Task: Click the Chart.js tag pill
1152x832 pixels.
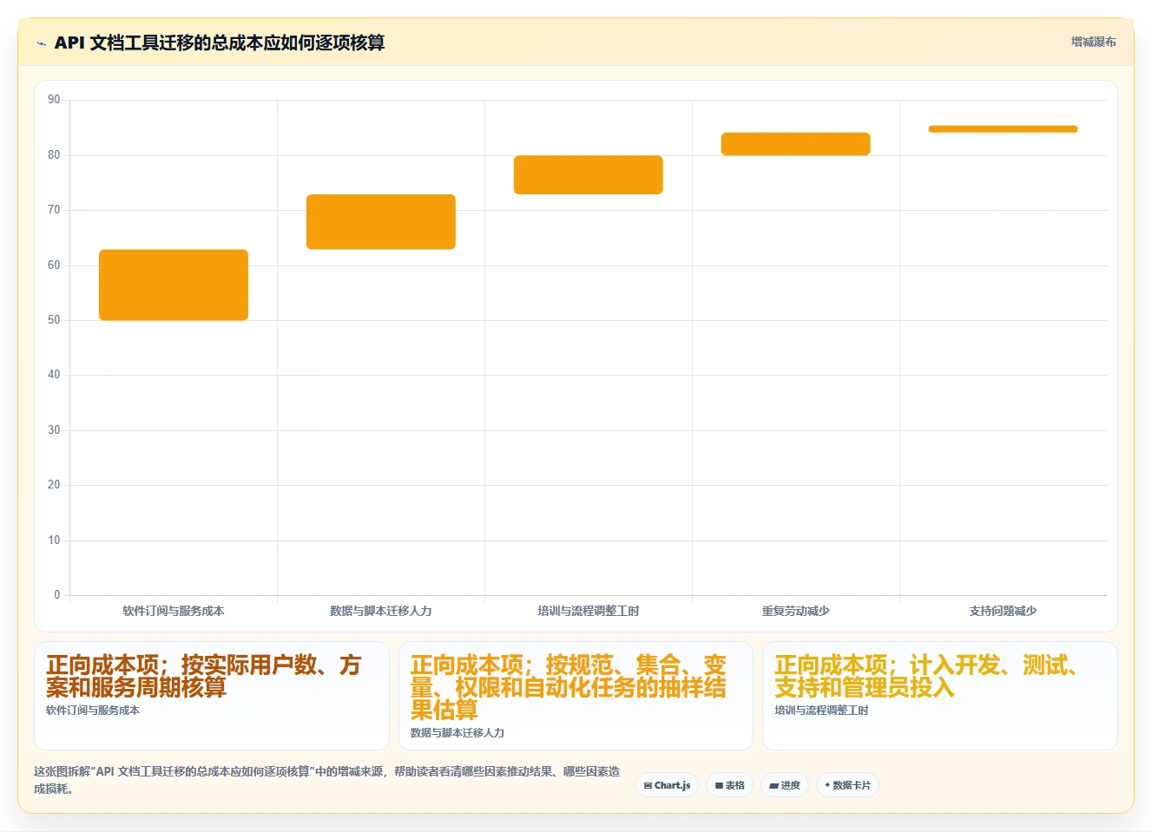Action: pyautogui.click(x=667, y=785)
